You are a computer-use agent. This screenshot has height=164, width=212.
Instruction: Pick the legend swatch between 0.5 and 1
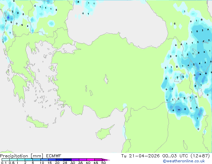pos(13,160)
